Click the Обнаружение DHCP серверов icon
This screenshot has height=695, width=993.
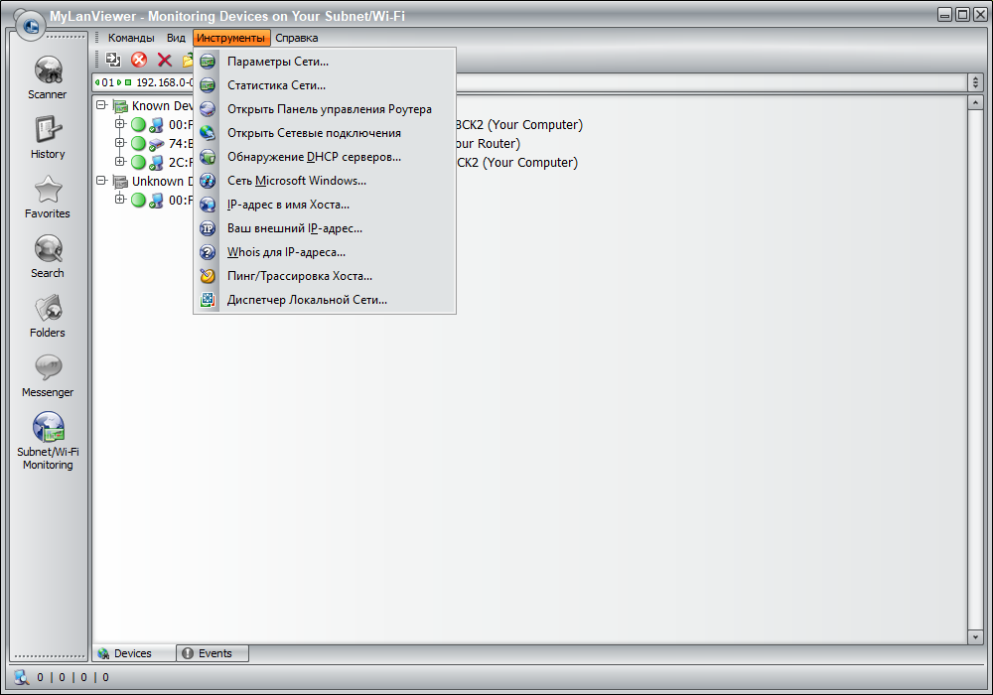pos(208,157)
